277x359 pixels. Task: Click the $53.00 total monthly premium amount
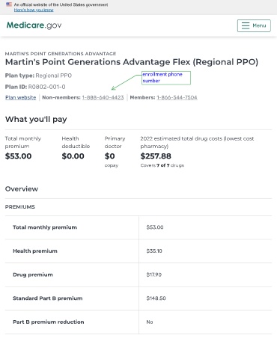tap(18, 156)
